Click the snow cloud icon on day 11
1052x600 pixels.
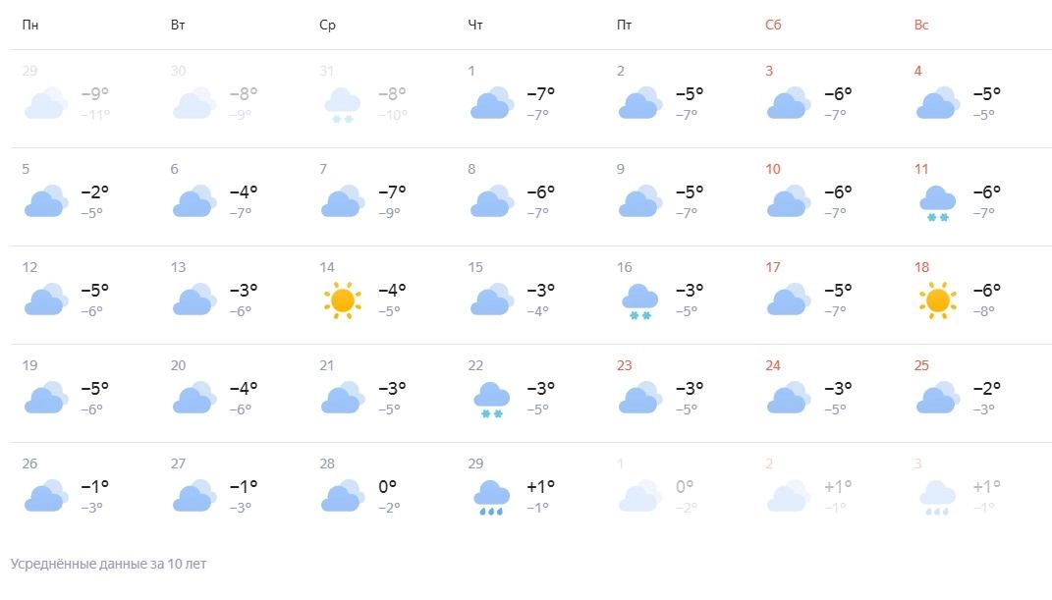point(936,203)
